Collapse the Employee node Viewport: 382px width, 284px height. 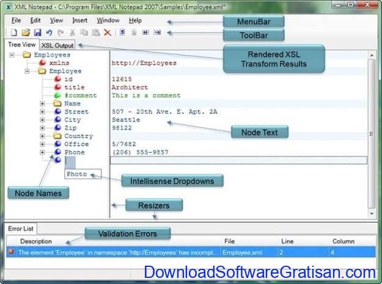coord(27,71)
